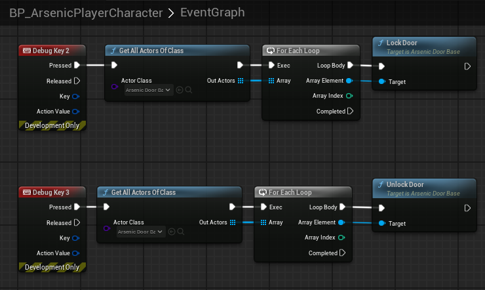This screenshot has height=290, width=485.
Task: Open Actor Class dropdown in upper Get All Actors node
Action: [149, 90]
